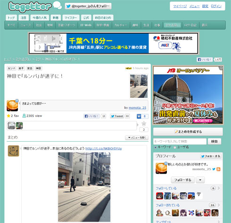231x223 pixels.
Task: Focus the keyword search field
Action: pyautogui.click(x=180, y=142)
